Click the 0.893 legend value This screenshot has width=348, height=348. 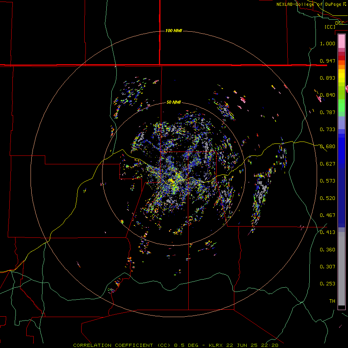coord(328,78)
